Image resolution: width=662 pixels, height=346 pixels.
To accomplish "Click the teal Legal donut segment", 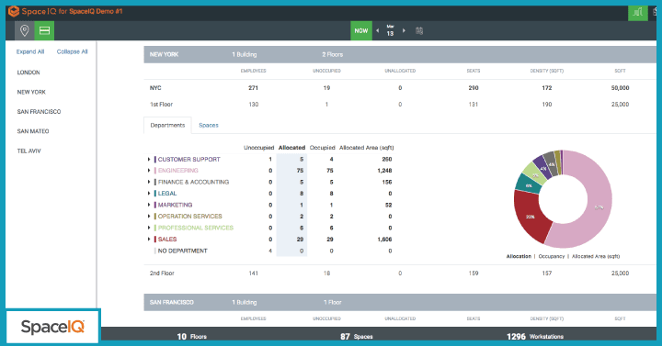I will click(x=529, y=185).
